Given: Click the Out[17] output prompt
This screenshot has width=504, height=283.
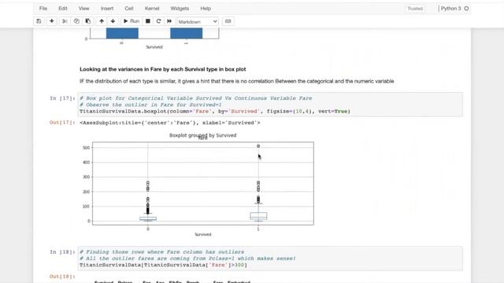Looking at the screenshot, I should (62, 123).
